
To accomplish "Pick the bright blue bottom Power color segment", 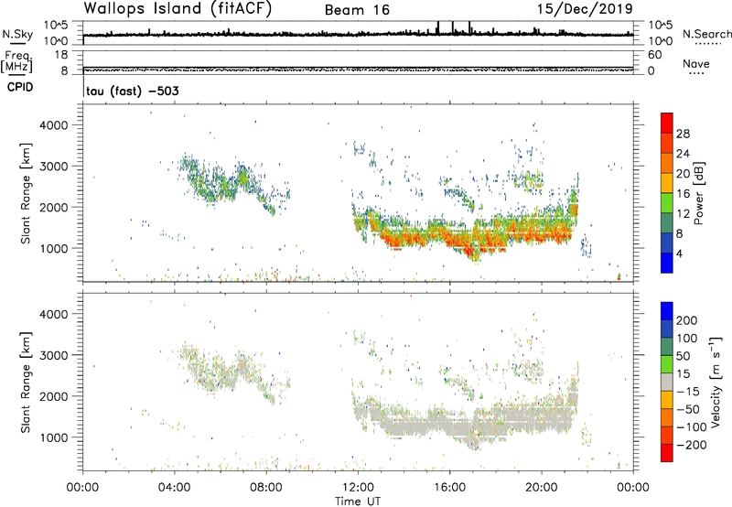I will [x=667, y=263].
